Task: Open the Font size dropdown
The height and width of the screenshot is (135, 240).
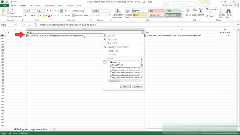Action: click(x=45, y=11)
